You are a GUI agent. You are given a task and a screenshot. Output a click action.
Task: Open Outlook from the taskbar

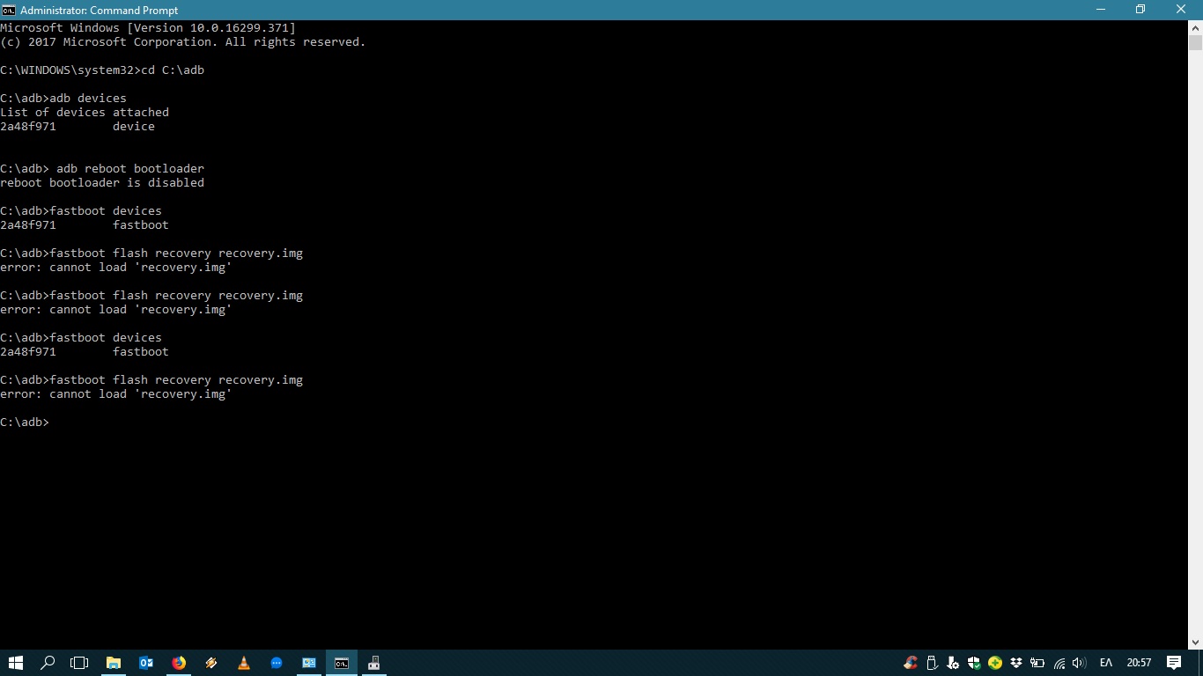[x=146, y=663]
